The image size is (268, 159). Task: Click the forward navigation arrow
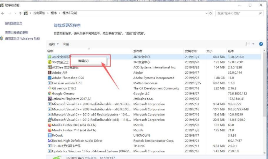pyautogui.click(x=10, y=13)
